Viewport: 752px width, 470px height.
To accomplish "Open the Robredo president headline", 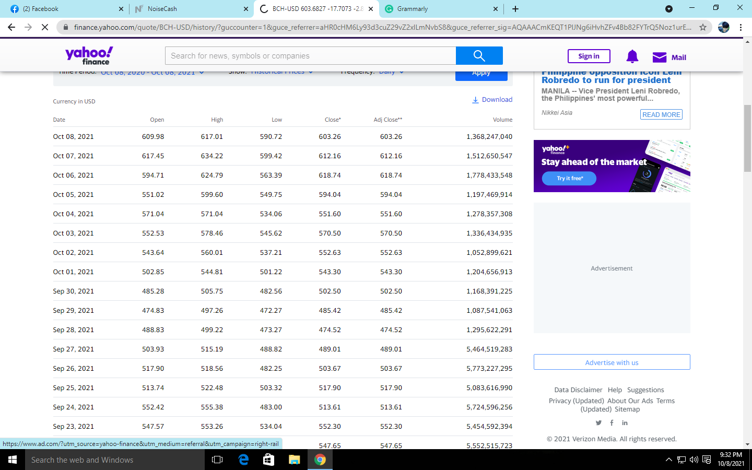I will pyautogui.click(x=611, y=76).
